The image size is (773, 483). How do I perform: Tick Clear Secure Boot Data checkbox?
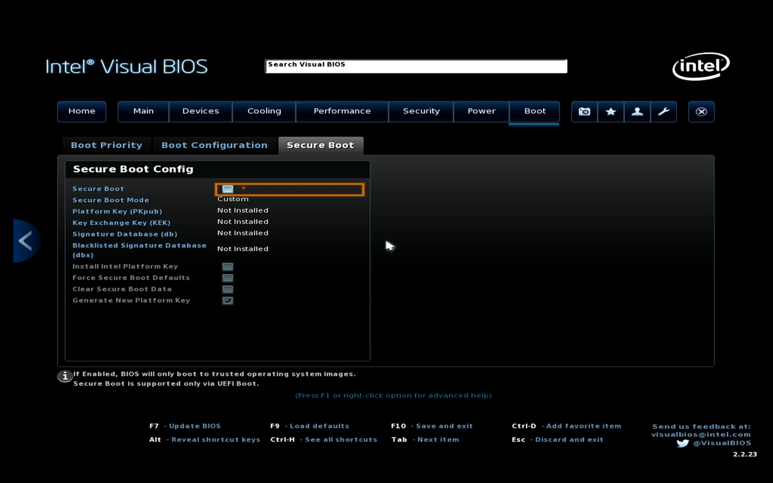[228, 290]
